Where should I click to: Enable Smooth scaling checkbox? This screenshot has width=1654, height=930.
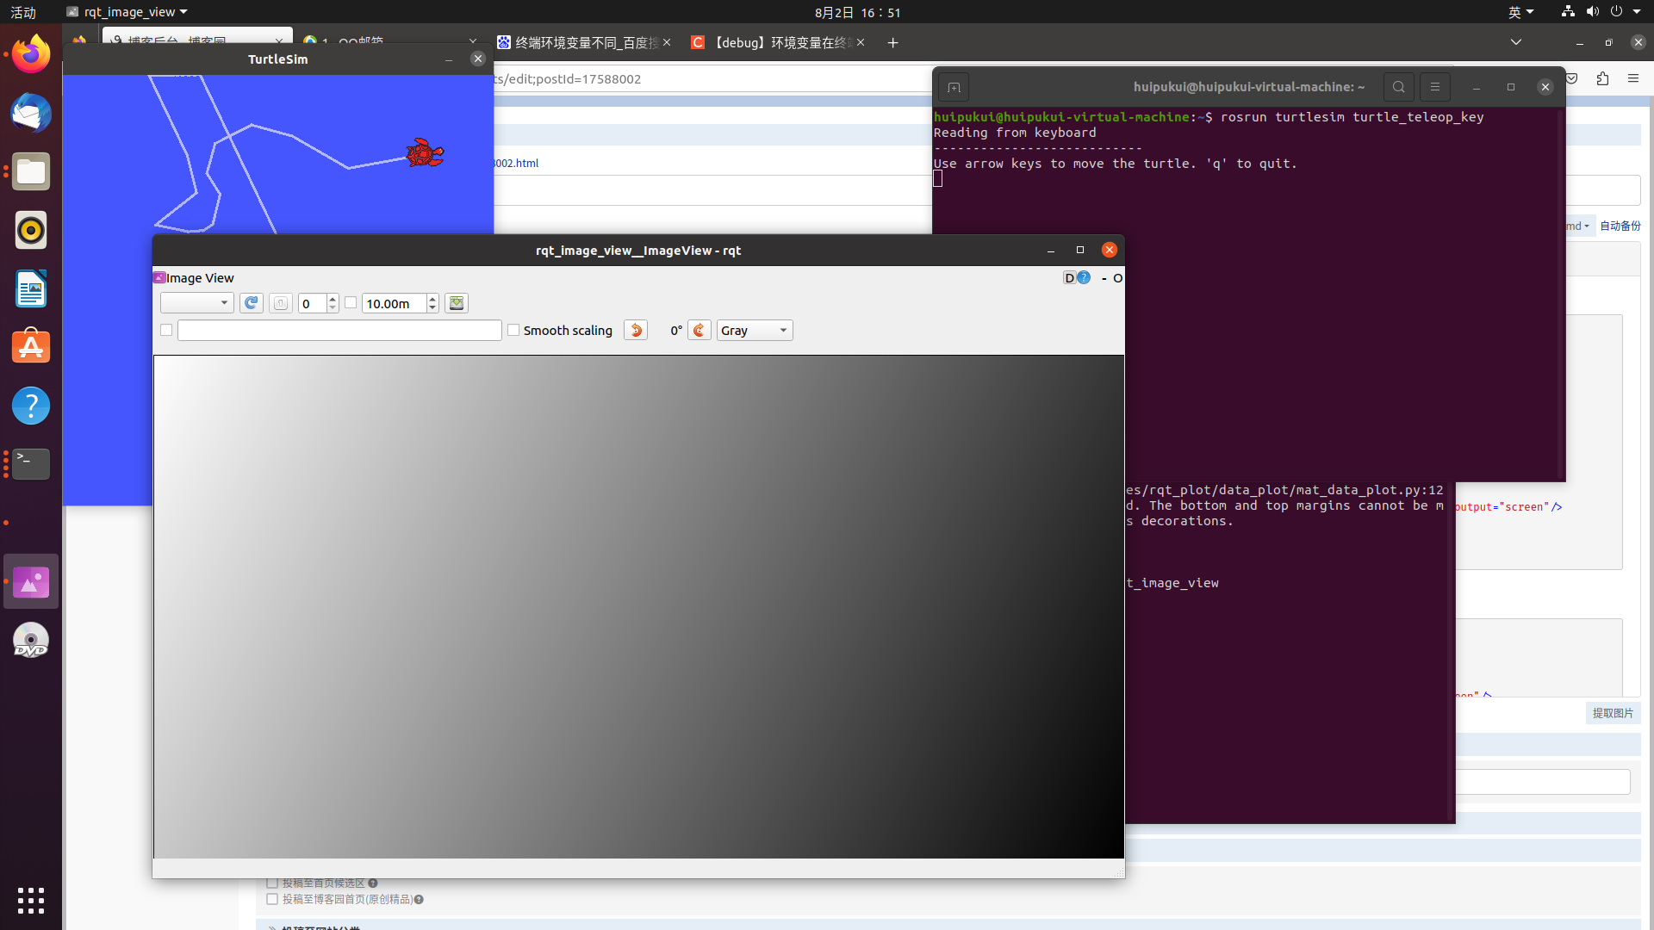point(513,330)
